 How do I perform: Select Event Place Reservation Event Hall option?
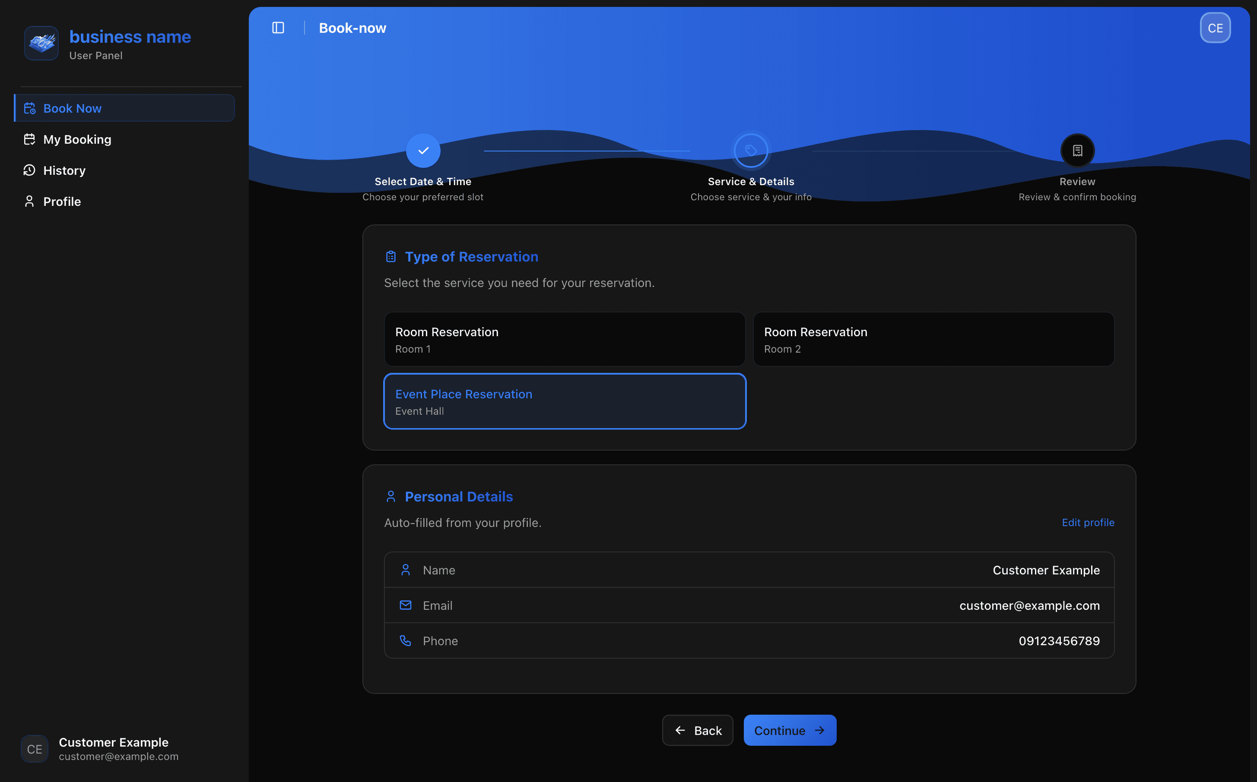pos(565,401)
